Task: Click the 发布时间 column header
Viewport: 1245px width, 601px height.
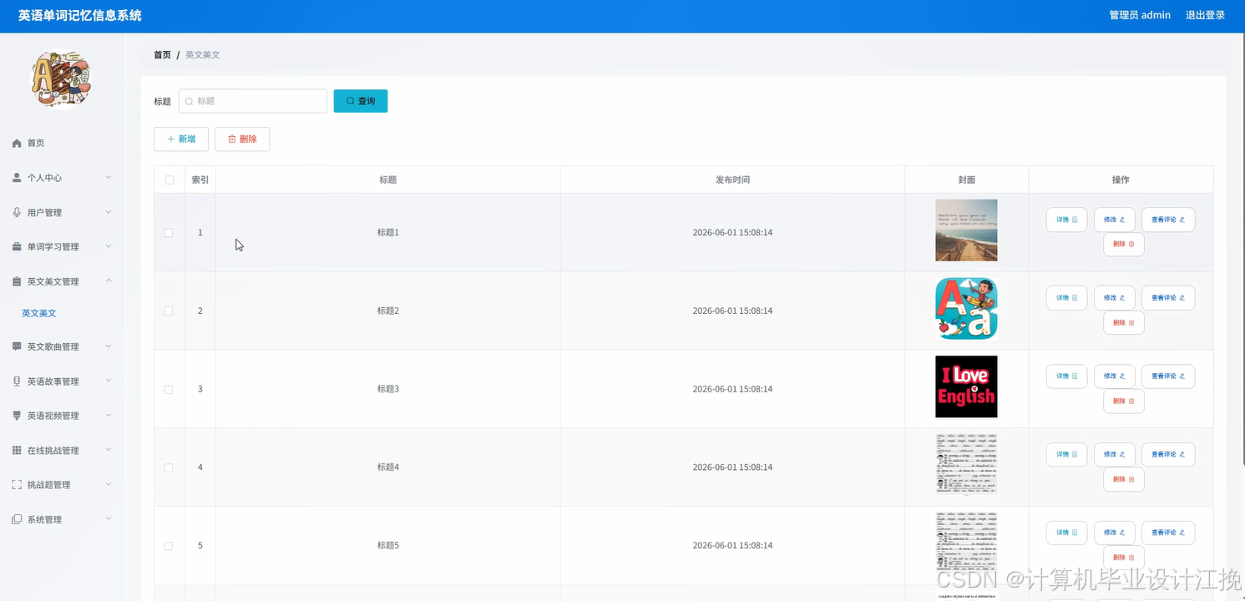Action: click(x=732, y=179)
